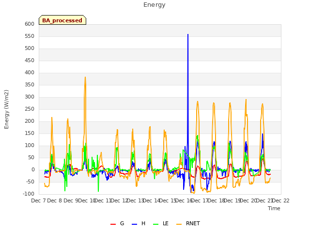Click the 100 y-axis tick value

30,146
